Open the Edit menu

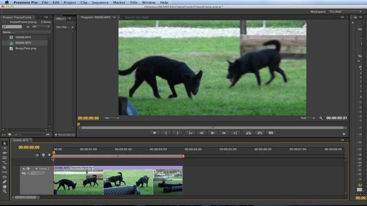[x=56, y=3]
